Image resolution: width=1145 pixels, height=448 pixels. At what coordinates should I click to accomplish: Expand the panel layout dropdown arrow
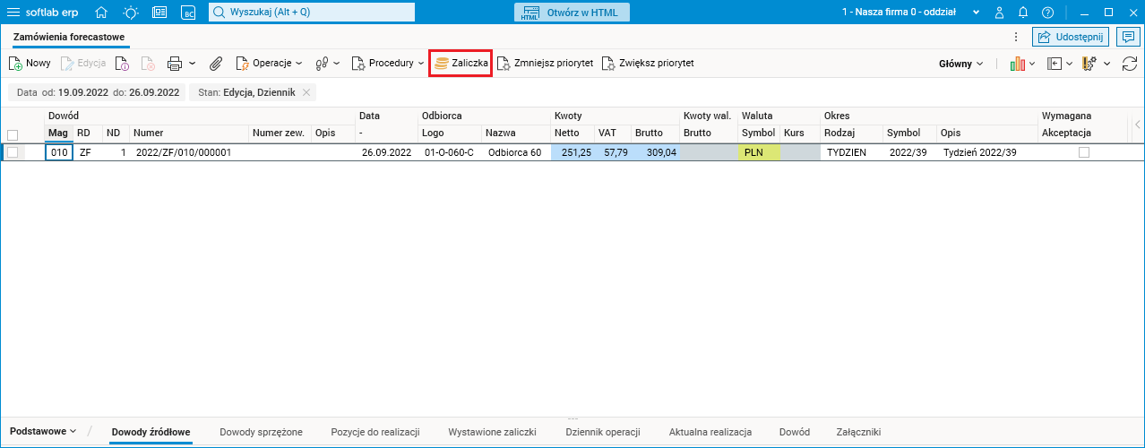[x=1069, y=64]
